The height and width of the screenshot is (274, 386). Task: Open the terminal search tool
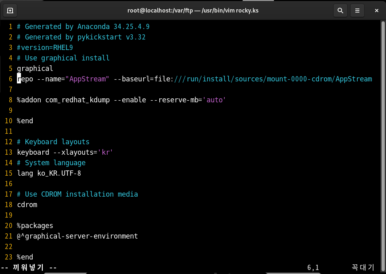pos(340,10)
